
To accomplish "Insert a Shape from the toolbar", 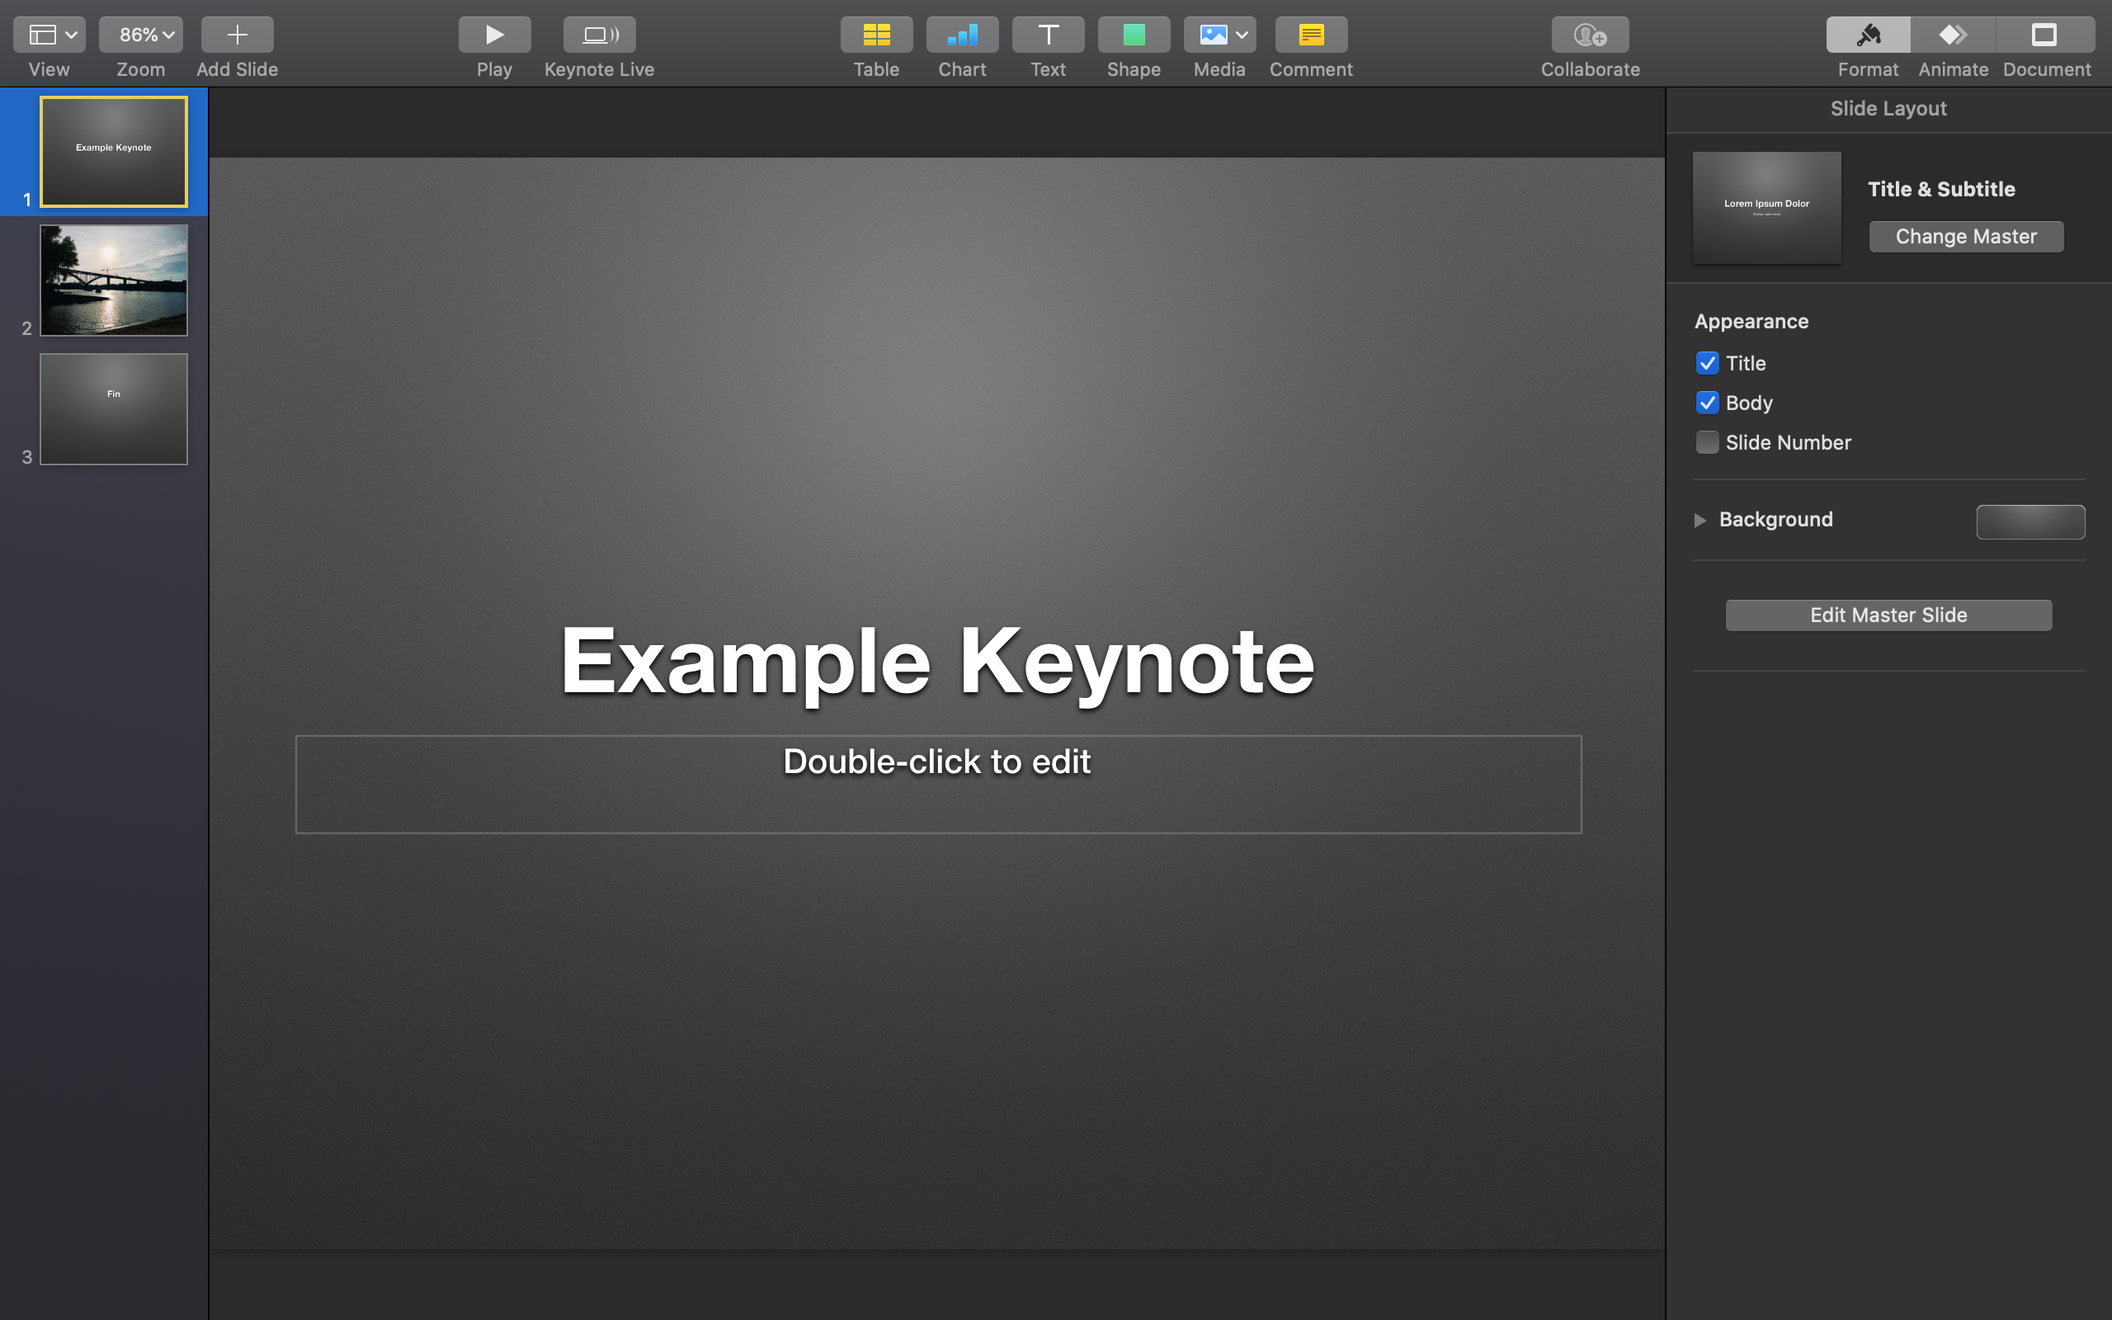I will tap(1134, 35).
